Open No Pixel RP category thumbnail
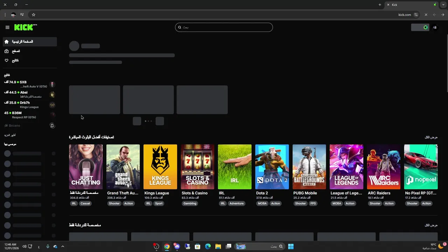Viewport: 448px width, 252px height. (x=421, y=167)
